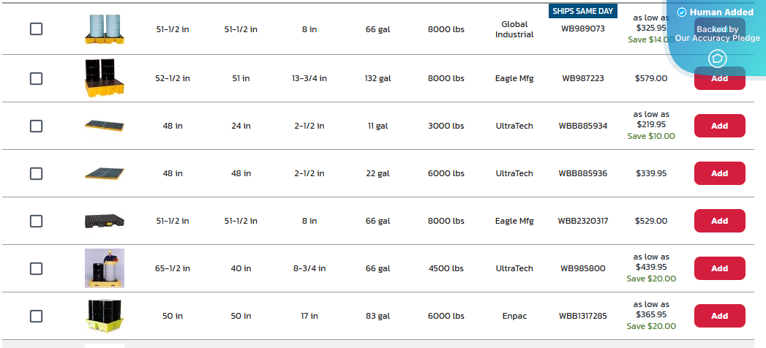Open the two blue drums pallet thumbnail
Viewport: 766px width, 348px height.
(x=105, y=29)
